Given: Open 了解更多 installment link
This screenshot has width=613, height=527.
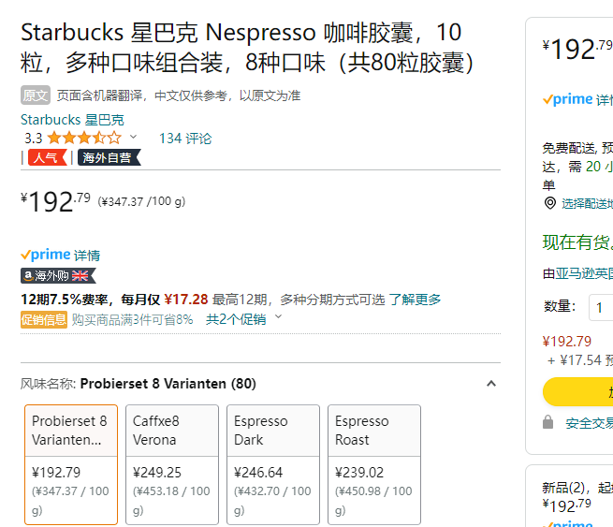Looking at the screenshot, I should click(x=415, y=300).
